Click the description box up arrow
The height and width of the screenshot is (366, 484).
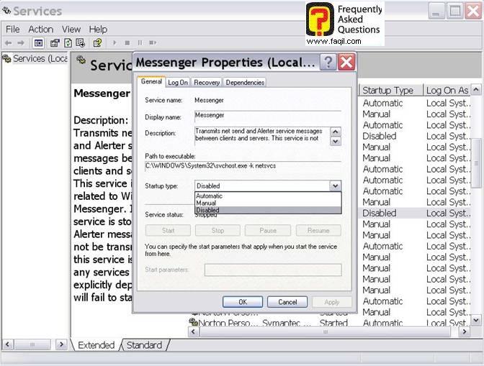pos(336,132)
